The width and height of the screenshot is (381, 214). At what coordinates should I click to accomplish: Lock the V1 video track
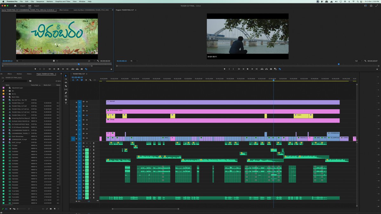pos(77,139)
